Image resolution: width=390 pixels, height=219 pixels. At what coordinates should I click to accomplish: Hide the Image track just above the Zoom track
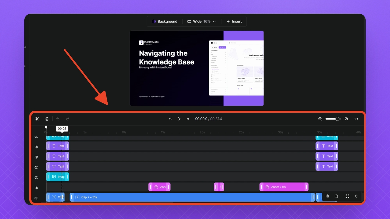coord(37,178)
